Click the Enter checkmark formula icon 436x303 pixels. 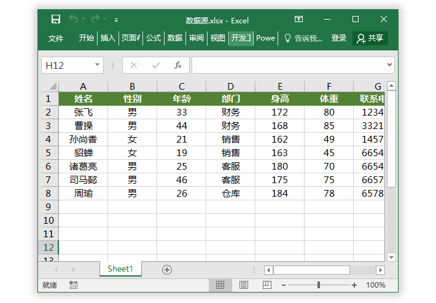(x=156, y=65)
